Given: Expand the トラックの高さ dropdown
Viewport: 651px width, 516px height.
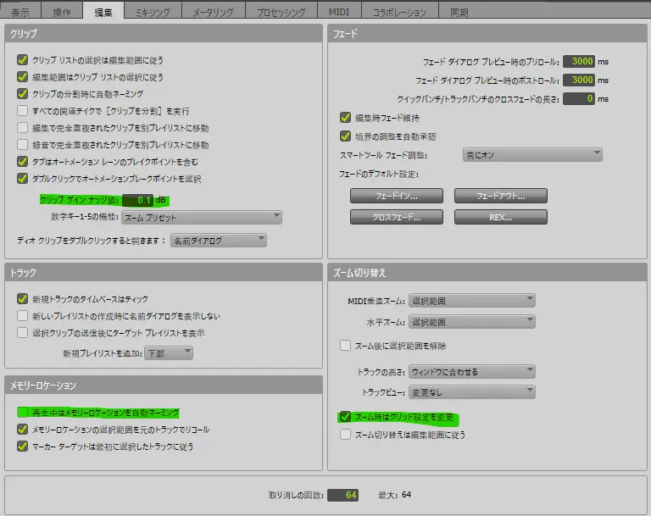Looking at the screenshot, I should pos(470,371).
